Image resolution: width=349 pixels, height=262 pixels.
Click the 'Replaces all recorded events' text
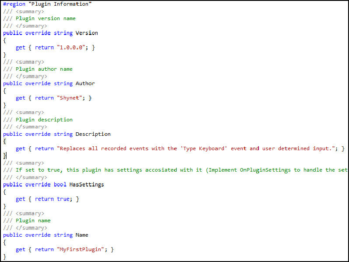click(104, 148)
